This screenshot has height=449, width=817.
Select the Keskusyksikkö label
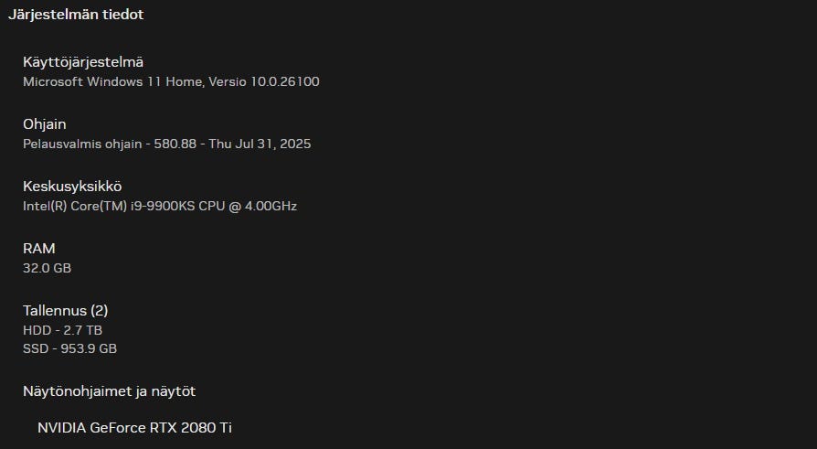pyautogui.click(x=72, y=187)
